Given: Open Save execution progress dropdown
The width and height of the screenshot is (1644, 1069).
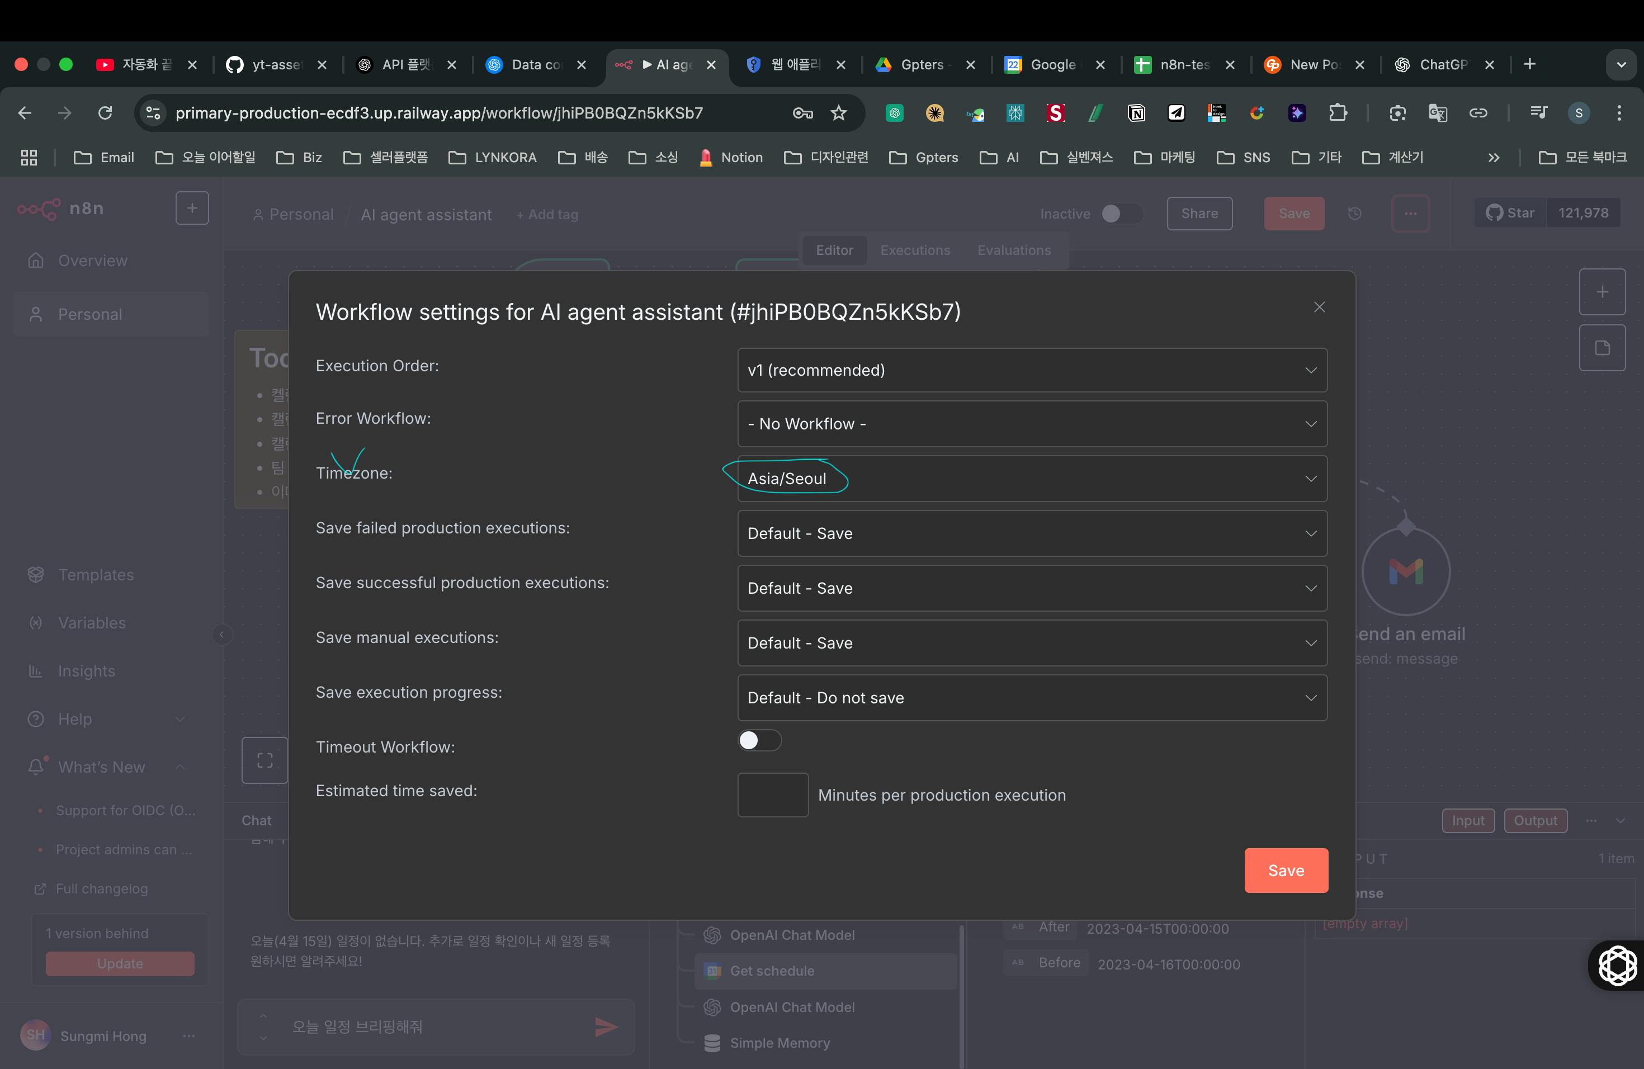Looking at the screenshot, I should click(x=1032, y=697).
